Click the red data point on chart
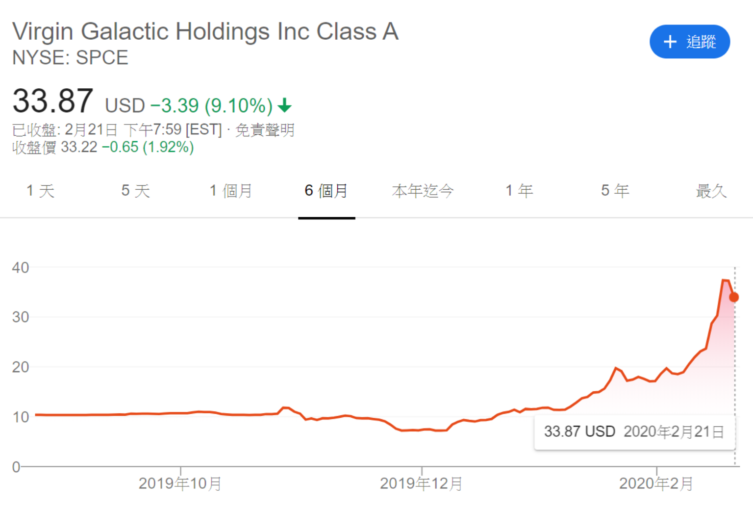Image resolution: width=753 pixels, height=506 pixels. tap(734, 297)
